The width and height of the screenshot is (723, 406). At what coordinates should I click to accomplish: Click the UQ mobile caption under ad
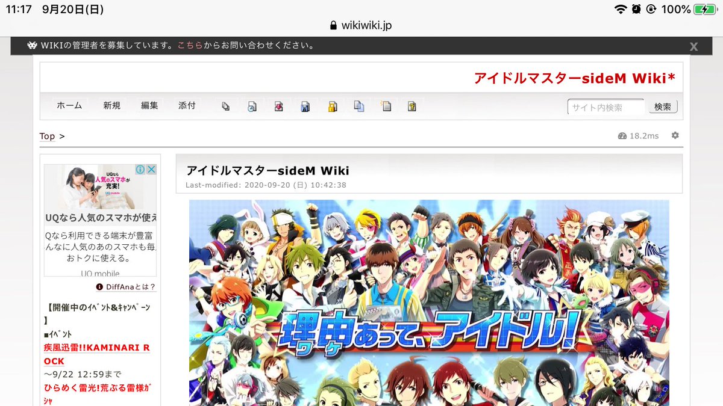coord(100,274)
